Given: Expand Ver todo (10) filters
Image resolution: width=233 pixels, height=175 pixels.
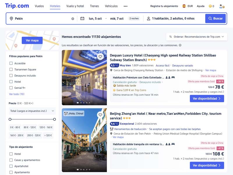Looking at the screenshot, I should [x=17, y=94].
